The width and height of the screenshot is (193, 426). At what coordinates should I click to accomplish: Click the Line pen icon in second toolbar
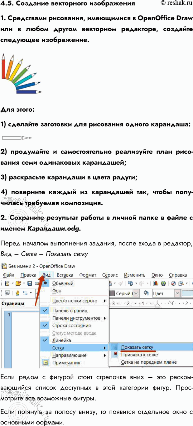click(x=17, y=293)
